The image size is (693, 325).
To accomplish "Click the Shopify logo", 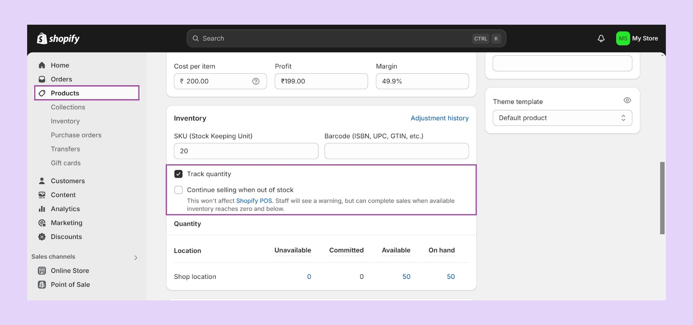I will [58, 39].
